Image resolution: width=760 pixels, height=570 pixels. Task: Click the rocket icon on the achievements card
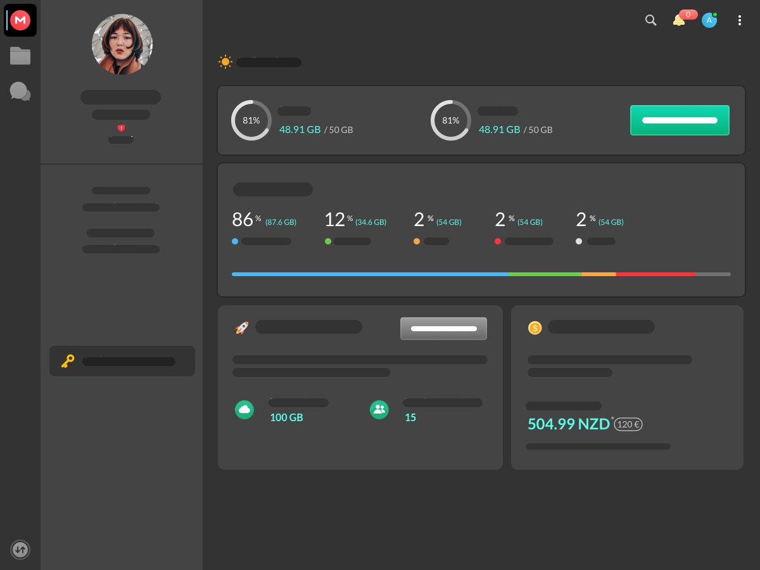pyautogui.click(x=242, y=327)
